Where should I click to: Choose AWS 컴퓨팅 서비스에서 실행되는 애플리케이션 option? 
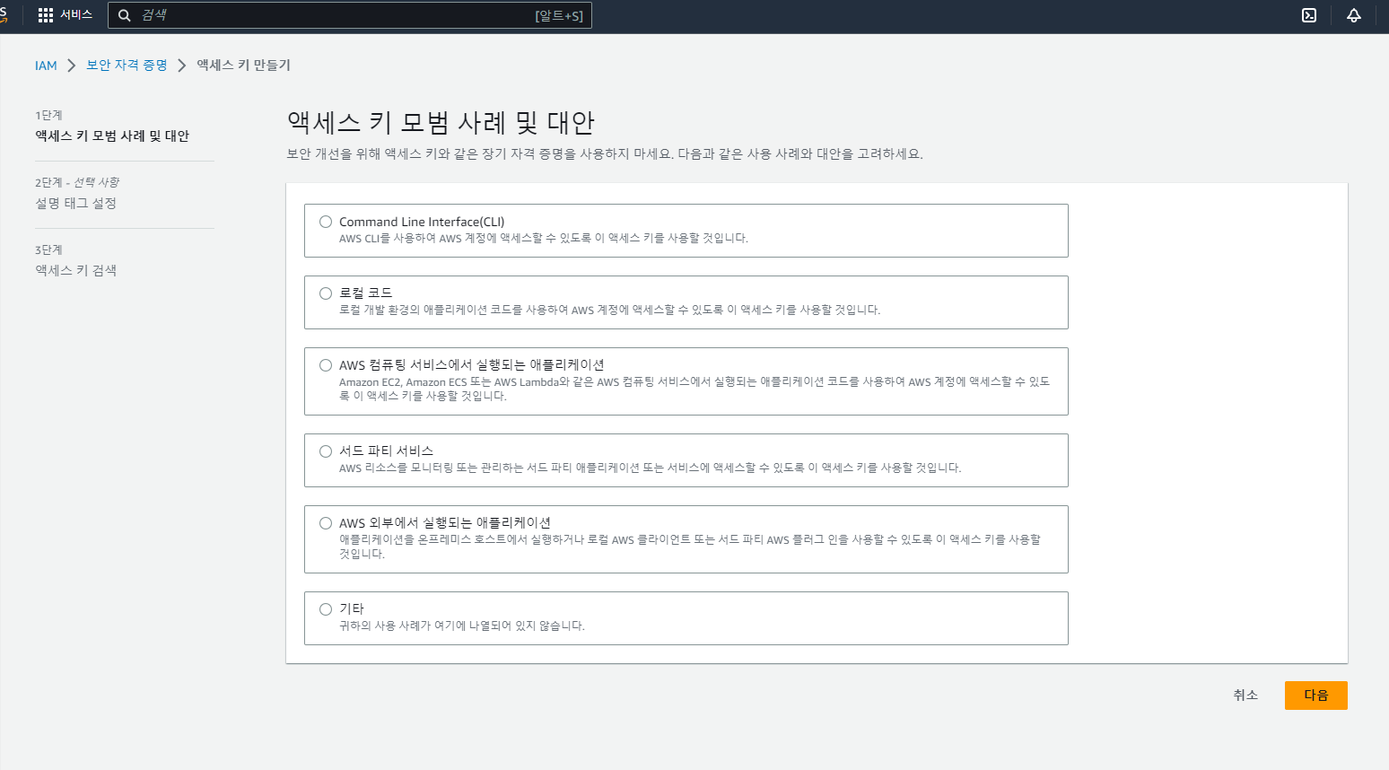(x=326, y=365)
